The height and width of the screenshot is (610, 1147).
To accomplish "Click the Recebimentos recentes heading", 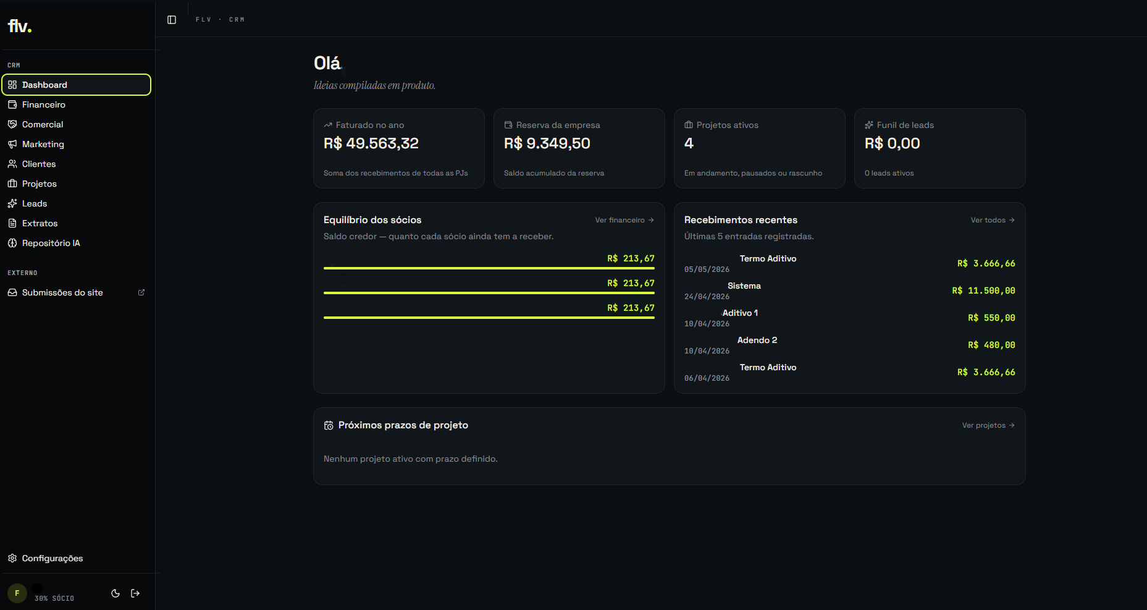I will [x=741, y=220].
